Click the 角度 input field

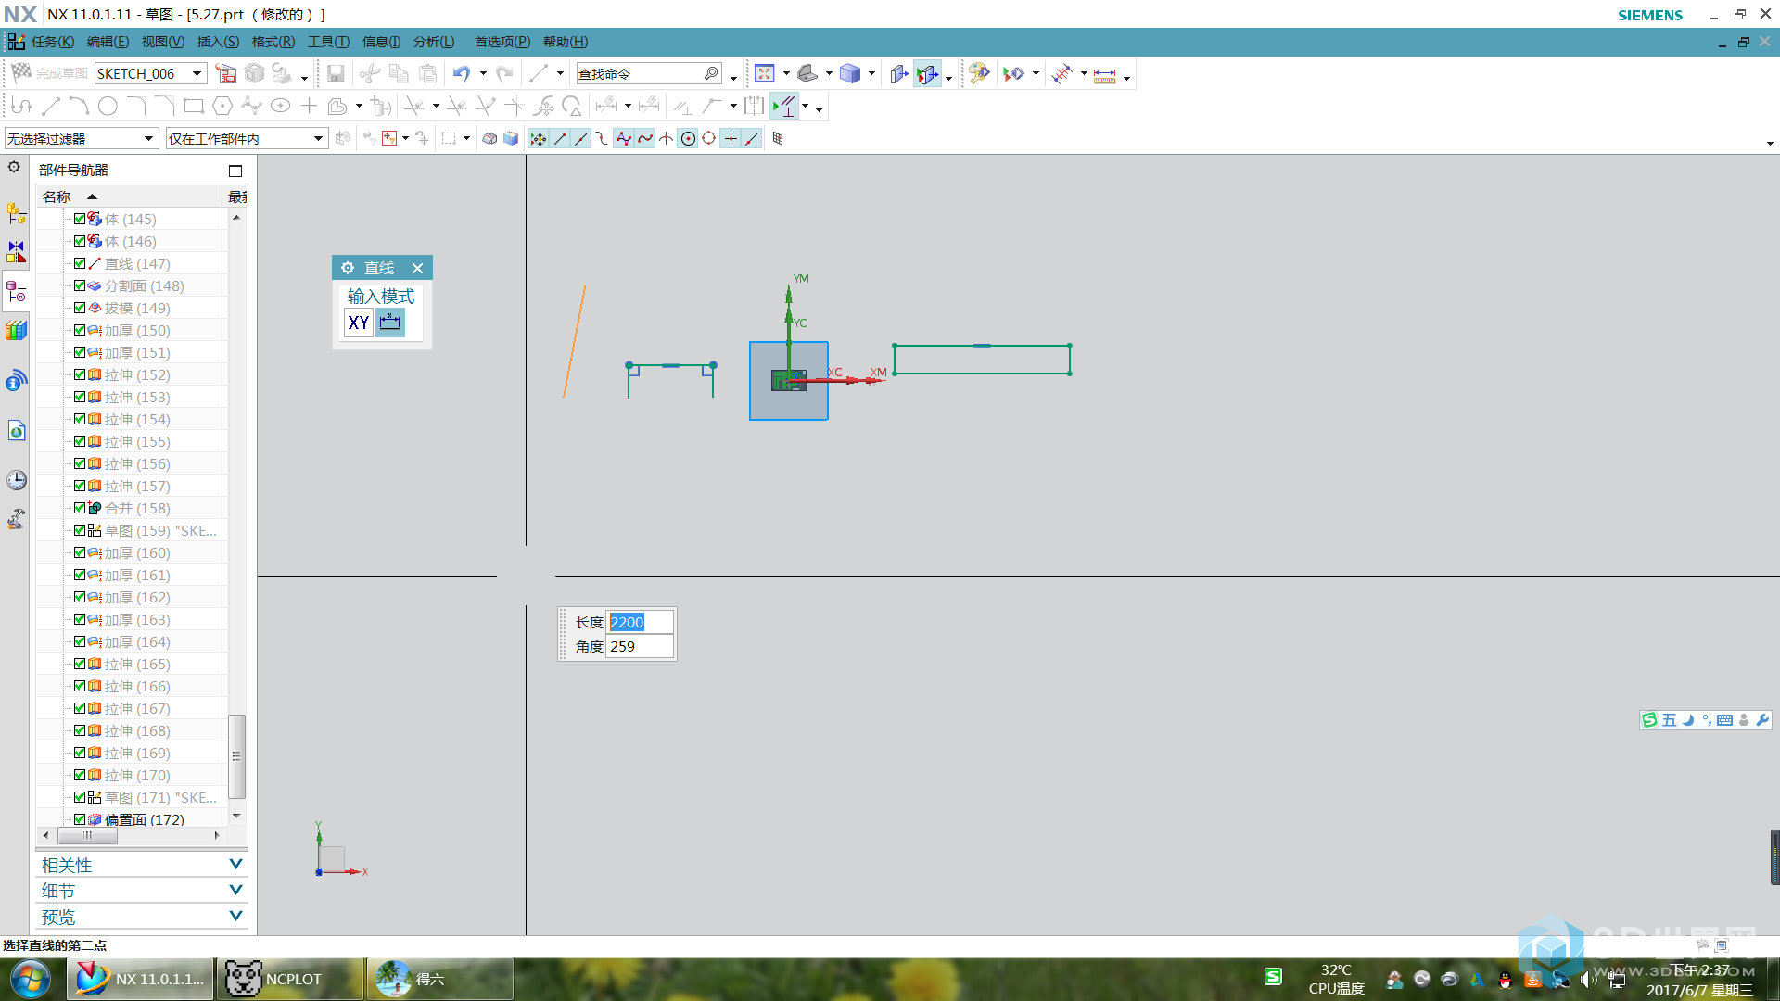(x=641, y=646)
